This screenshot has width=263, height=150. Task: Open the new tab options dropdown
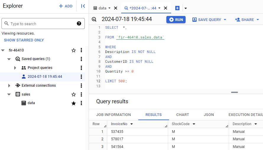pos(186,8)
